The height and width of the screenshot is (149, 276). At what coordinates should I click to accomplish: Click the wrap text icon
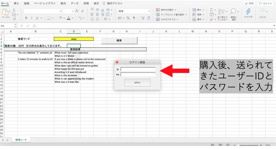click(108, 10)
